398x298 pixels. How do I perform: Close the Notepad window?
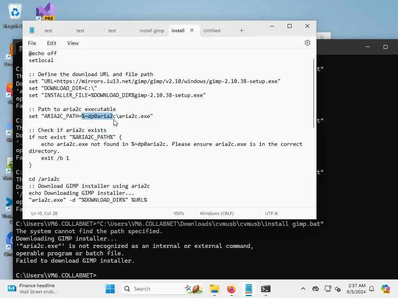coord(307,26)
